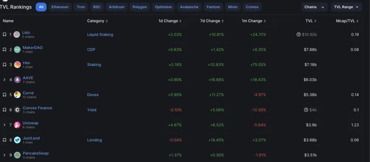Open the Liquid Staking category link
The height and width of the screenshot is (162, 370).
pyautogui.click(x=100, y=35)
